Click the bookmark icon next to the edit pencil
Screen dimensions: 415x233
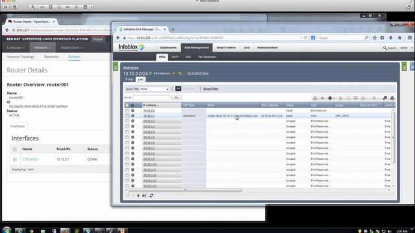point(180,73)
